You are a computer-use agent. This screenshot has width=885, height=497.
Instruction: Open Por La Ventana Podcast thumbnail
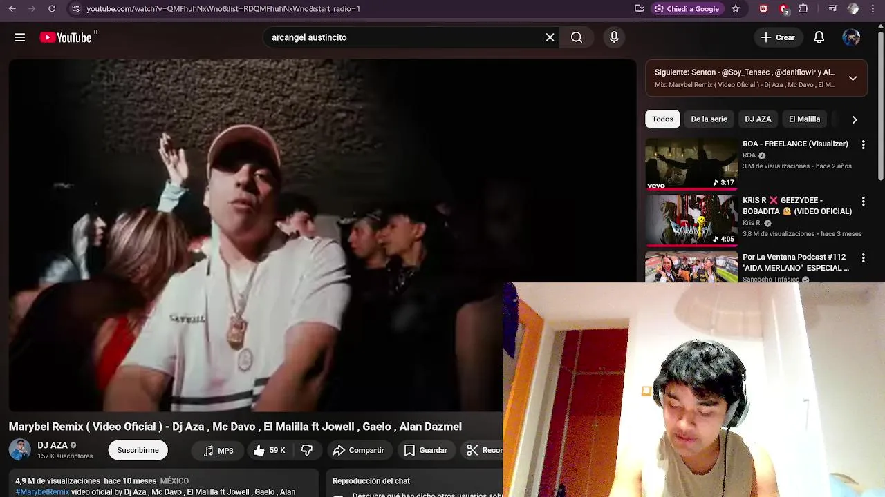tap(691, 267)
